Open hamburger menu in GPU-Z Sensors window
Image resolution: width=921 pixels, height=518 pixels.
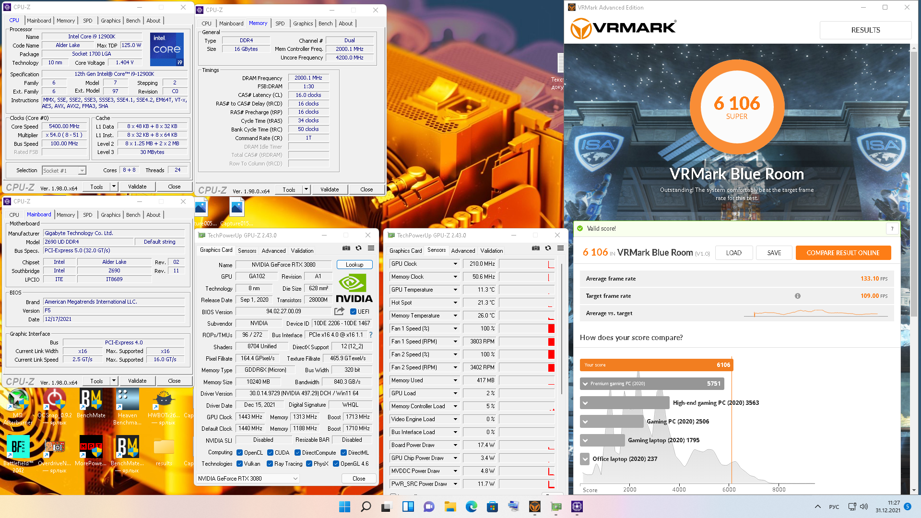click(560, 248)
